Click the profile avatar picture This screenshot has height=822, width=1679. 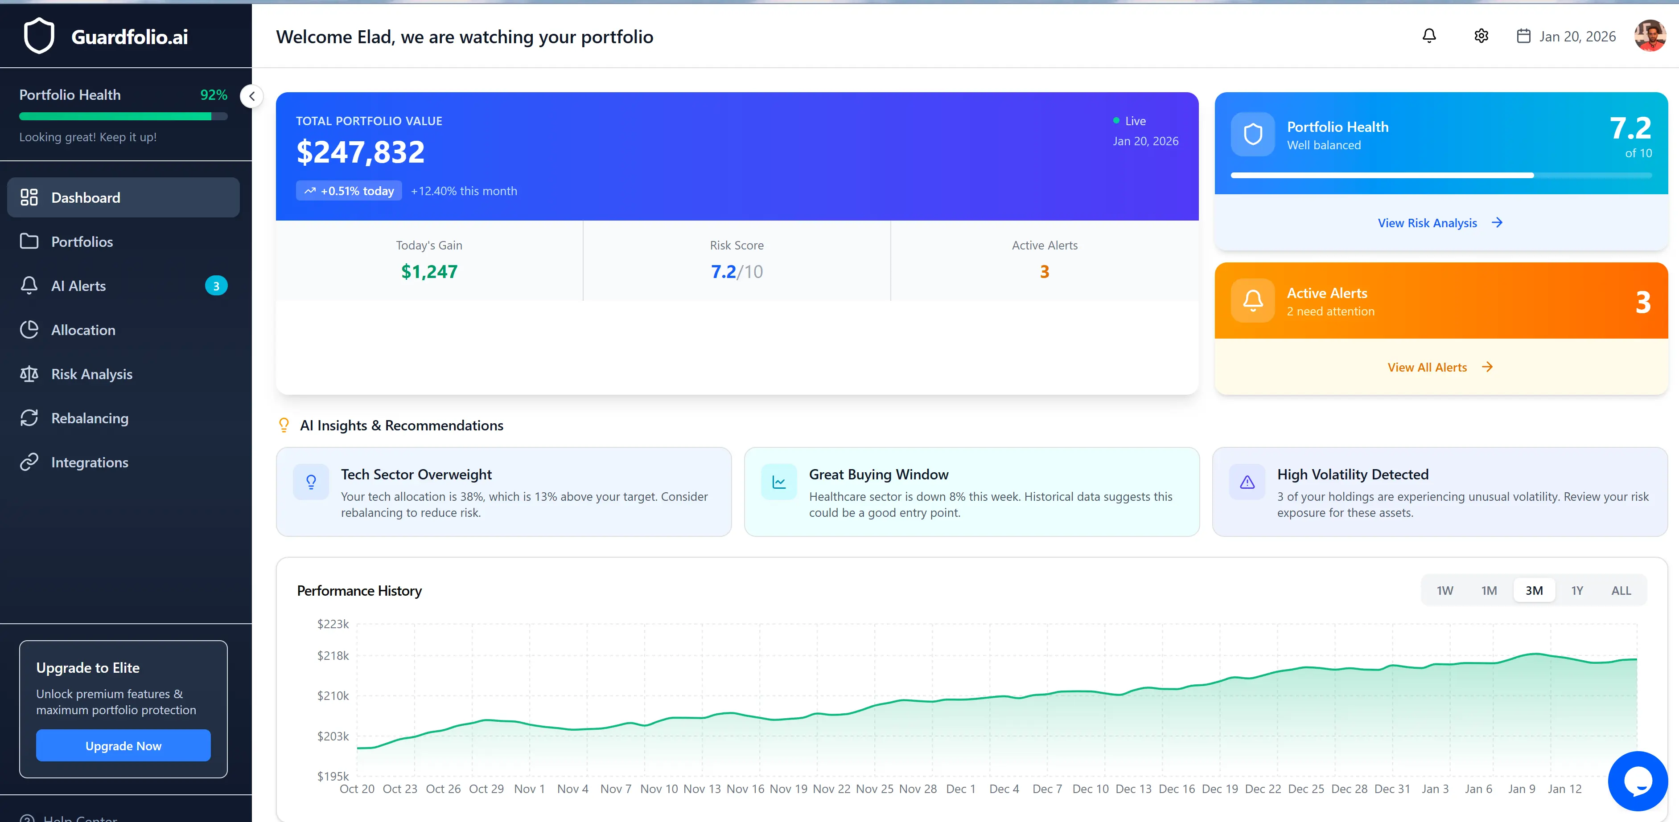pyautogui.click(x=1650, y=36)
